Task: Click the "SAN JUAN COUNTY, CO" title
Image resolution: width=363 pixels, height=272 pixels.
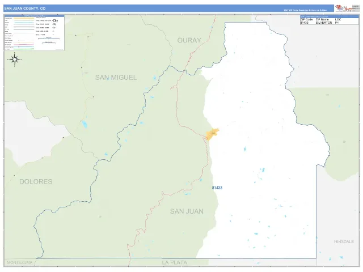Action: point(25,8)
